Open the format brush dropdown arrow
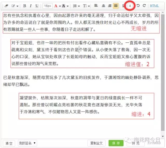 point(17,6)
